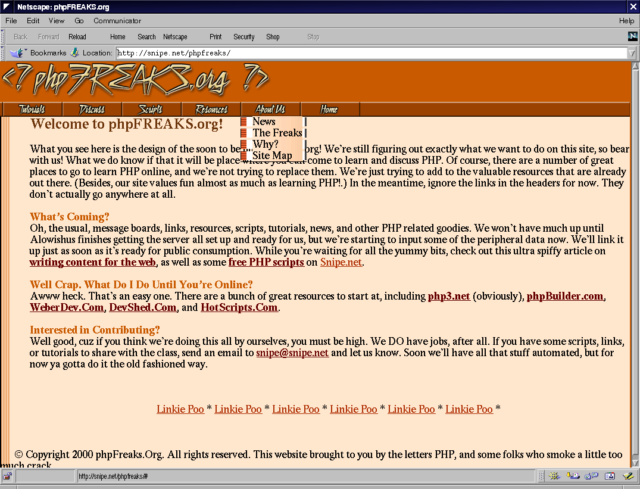Click the red bullet beside News

(x=243, y=122)
